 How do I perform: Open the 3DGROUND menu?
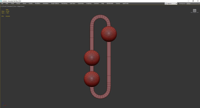click(x=110, y=3)
